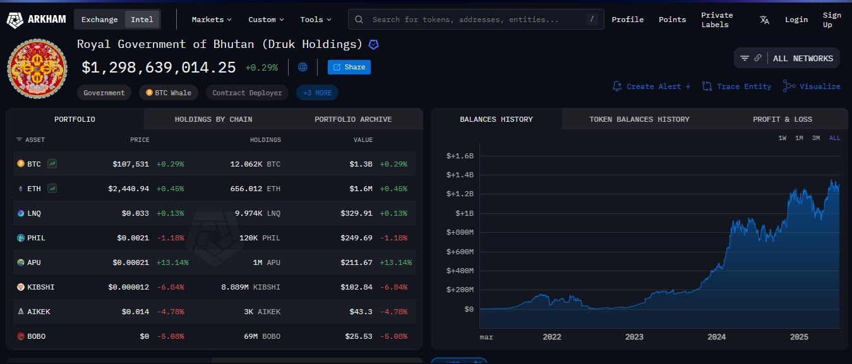Select the 1W chart range
Viewport: 852px width, 364px height.
[x=783, y=138]
